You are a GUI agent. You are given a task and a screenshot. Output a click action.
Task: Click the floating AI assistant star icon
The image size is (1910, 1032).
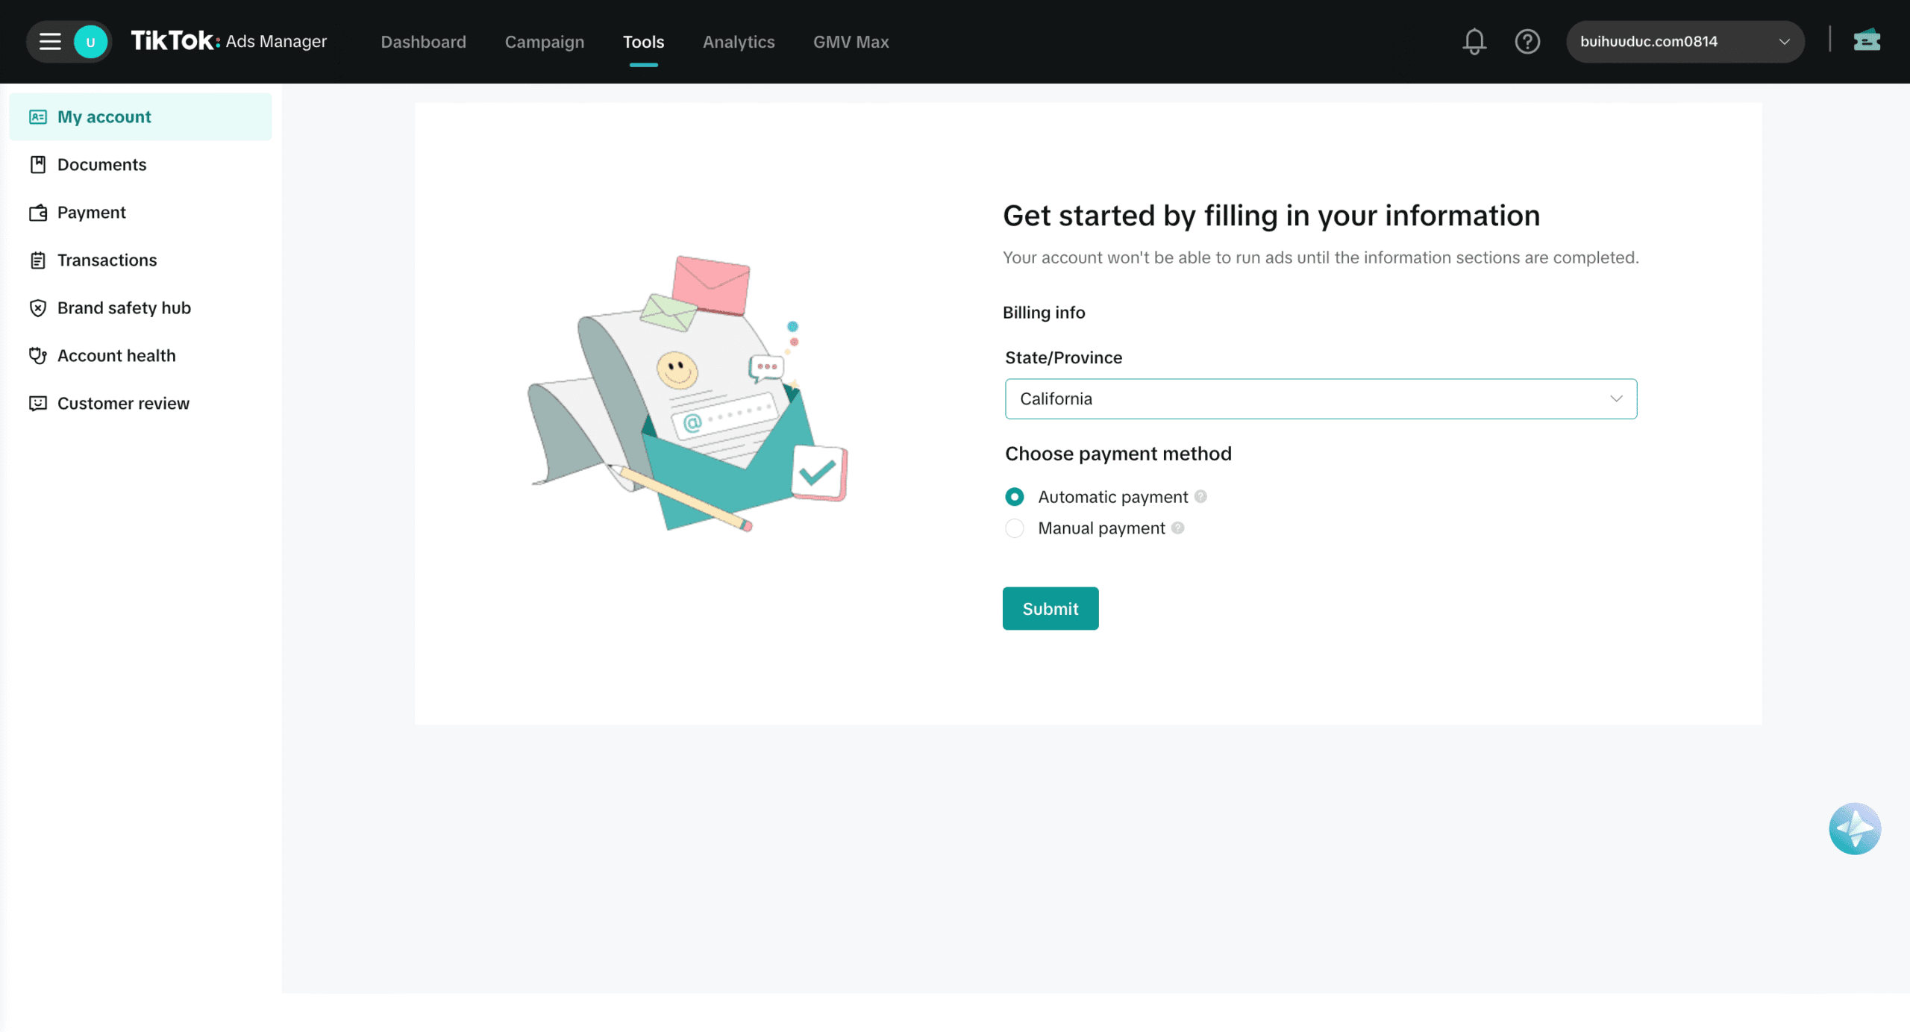[x=1854, y=828]
